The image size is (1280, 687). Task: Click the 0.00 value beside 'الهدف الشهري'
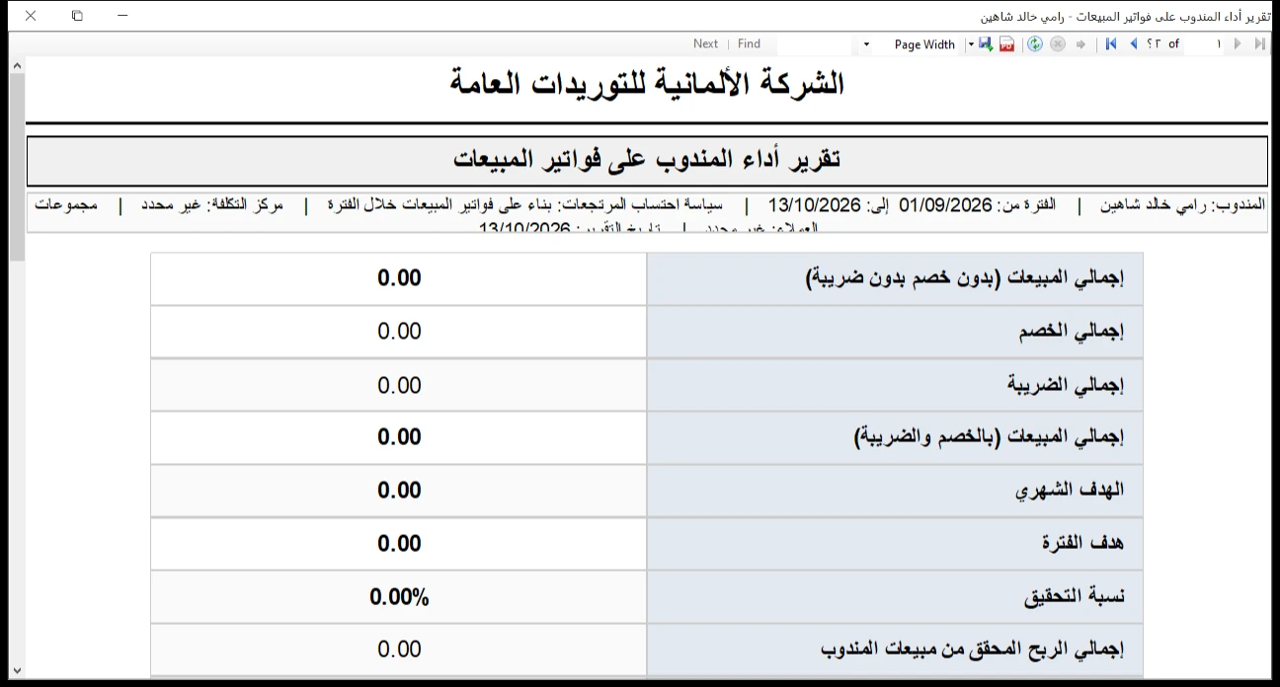click(x=399, y=491)
